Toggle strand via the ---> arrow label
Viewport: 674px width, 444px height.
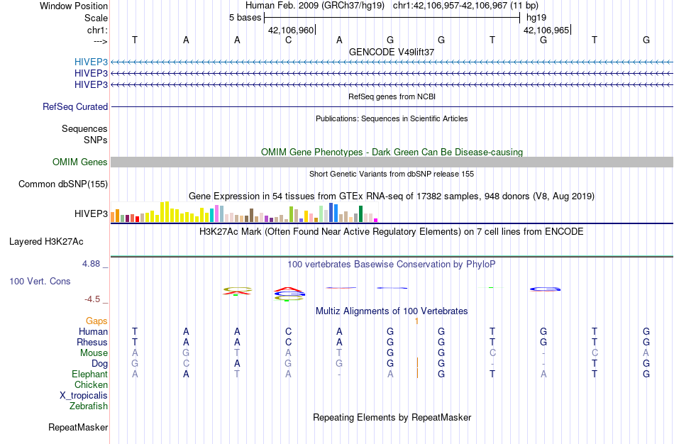click(101, 41)
